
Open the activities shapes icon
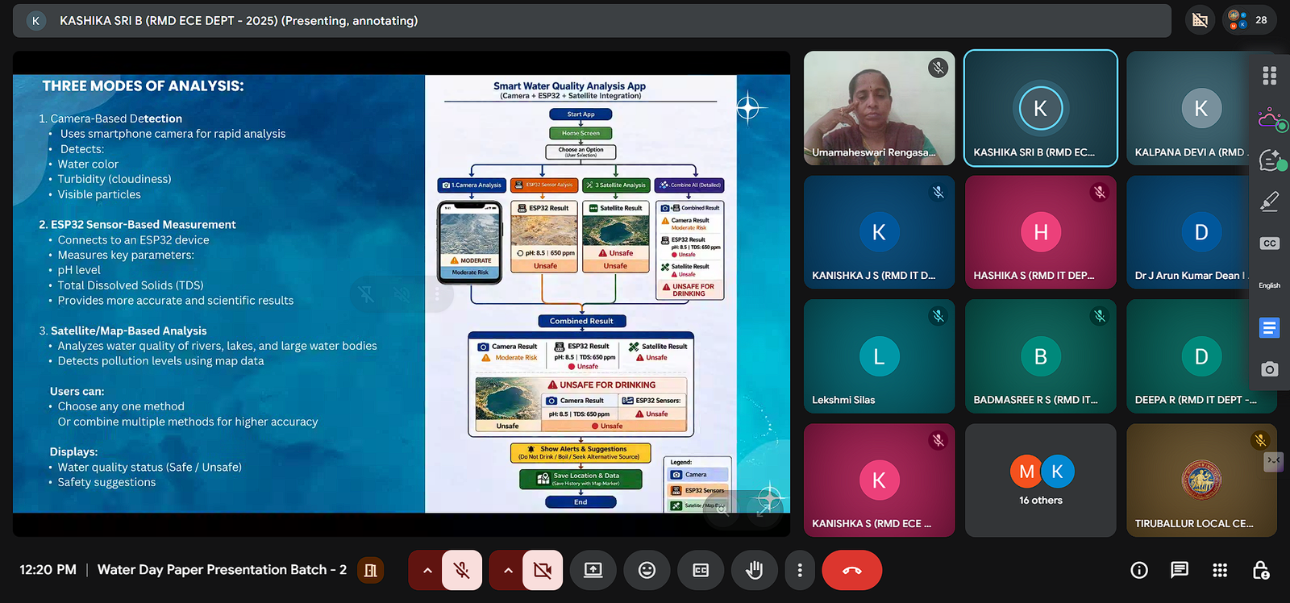coord(1220,571)
